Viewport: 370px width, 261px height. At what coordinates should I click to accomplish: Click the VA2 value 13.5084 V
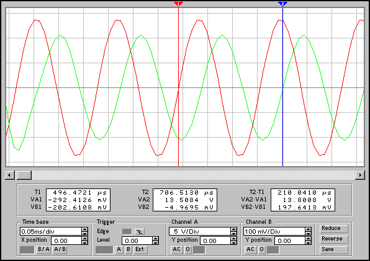(190, 200)
